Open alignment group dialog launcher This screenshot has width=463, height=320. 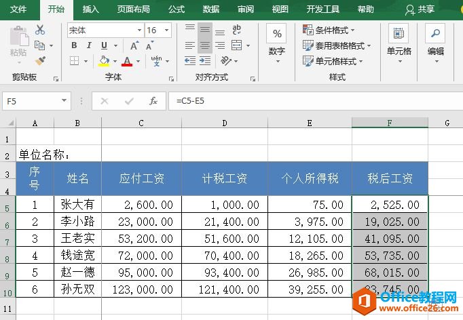(253, 79)
